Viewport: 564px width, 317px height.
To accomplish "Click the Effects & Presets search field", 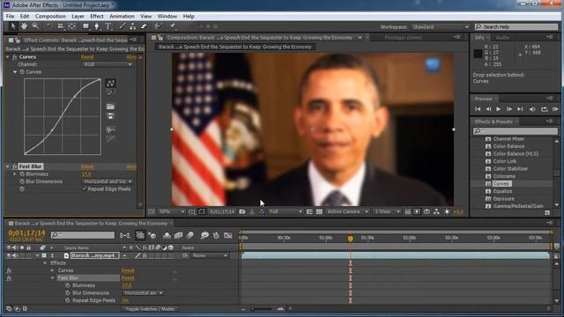I will click(x=516, y=131).
